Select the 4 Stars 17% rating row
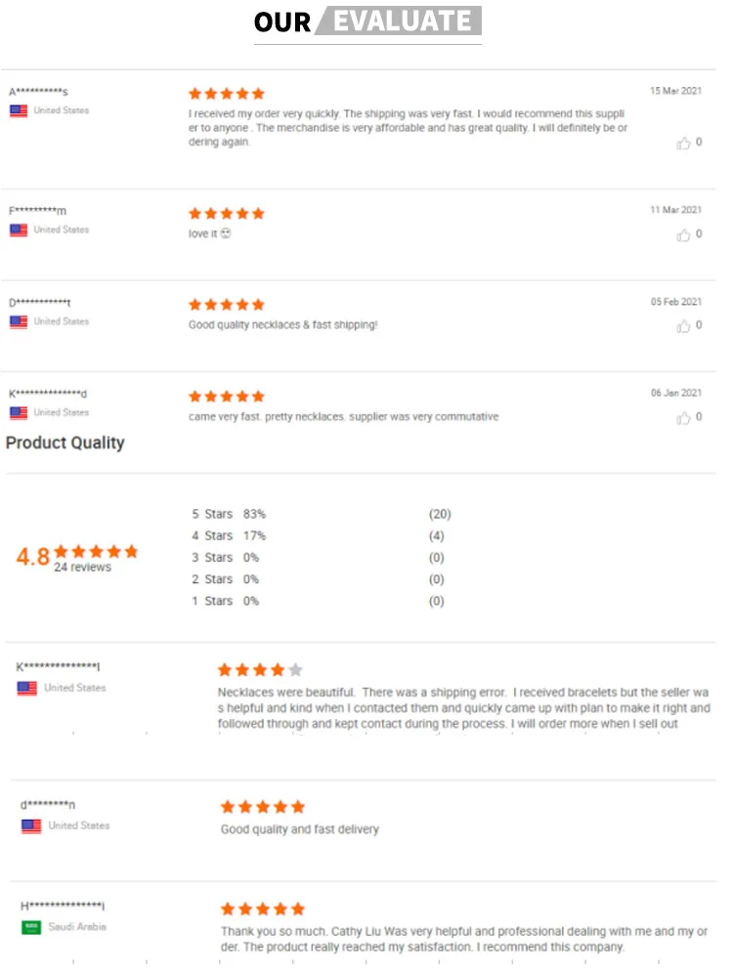Image resolution: width=733 pixels, height=971 pixels. point(229,536)
